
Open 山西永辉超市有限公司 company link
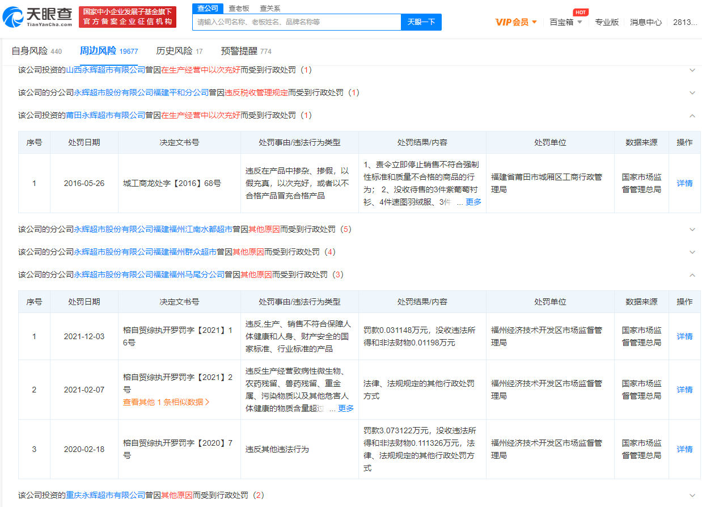(106, 70)
